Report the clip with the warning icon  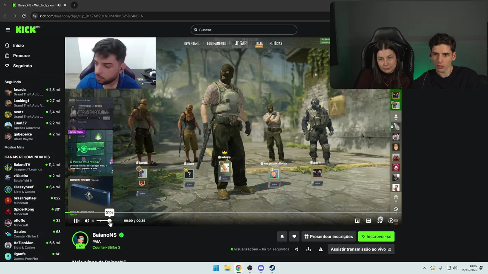pos(321,249)
